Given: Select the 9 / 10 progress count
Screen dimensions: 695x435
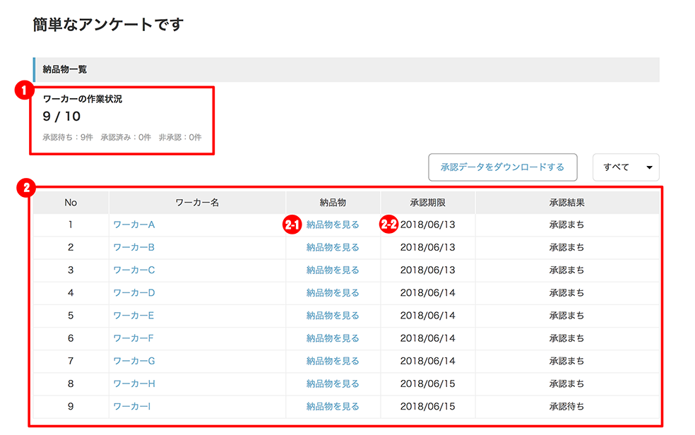Looking at the screenshot, I should coord(61,117).
